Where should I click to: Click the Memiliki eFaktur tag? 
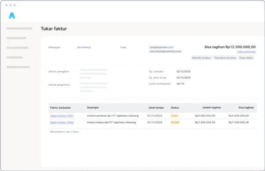[x=201, y=58]
